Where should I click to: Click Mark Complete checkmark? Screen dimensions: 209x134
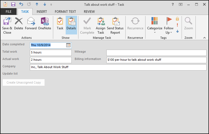pos(87,21)
